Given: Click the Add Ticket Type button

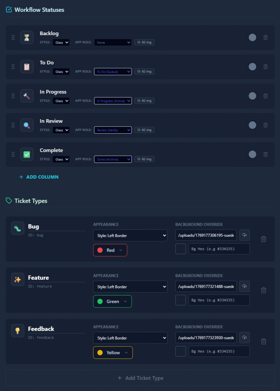Looking at the screenshot, I should pyautogui.click(x=140, y=378).
